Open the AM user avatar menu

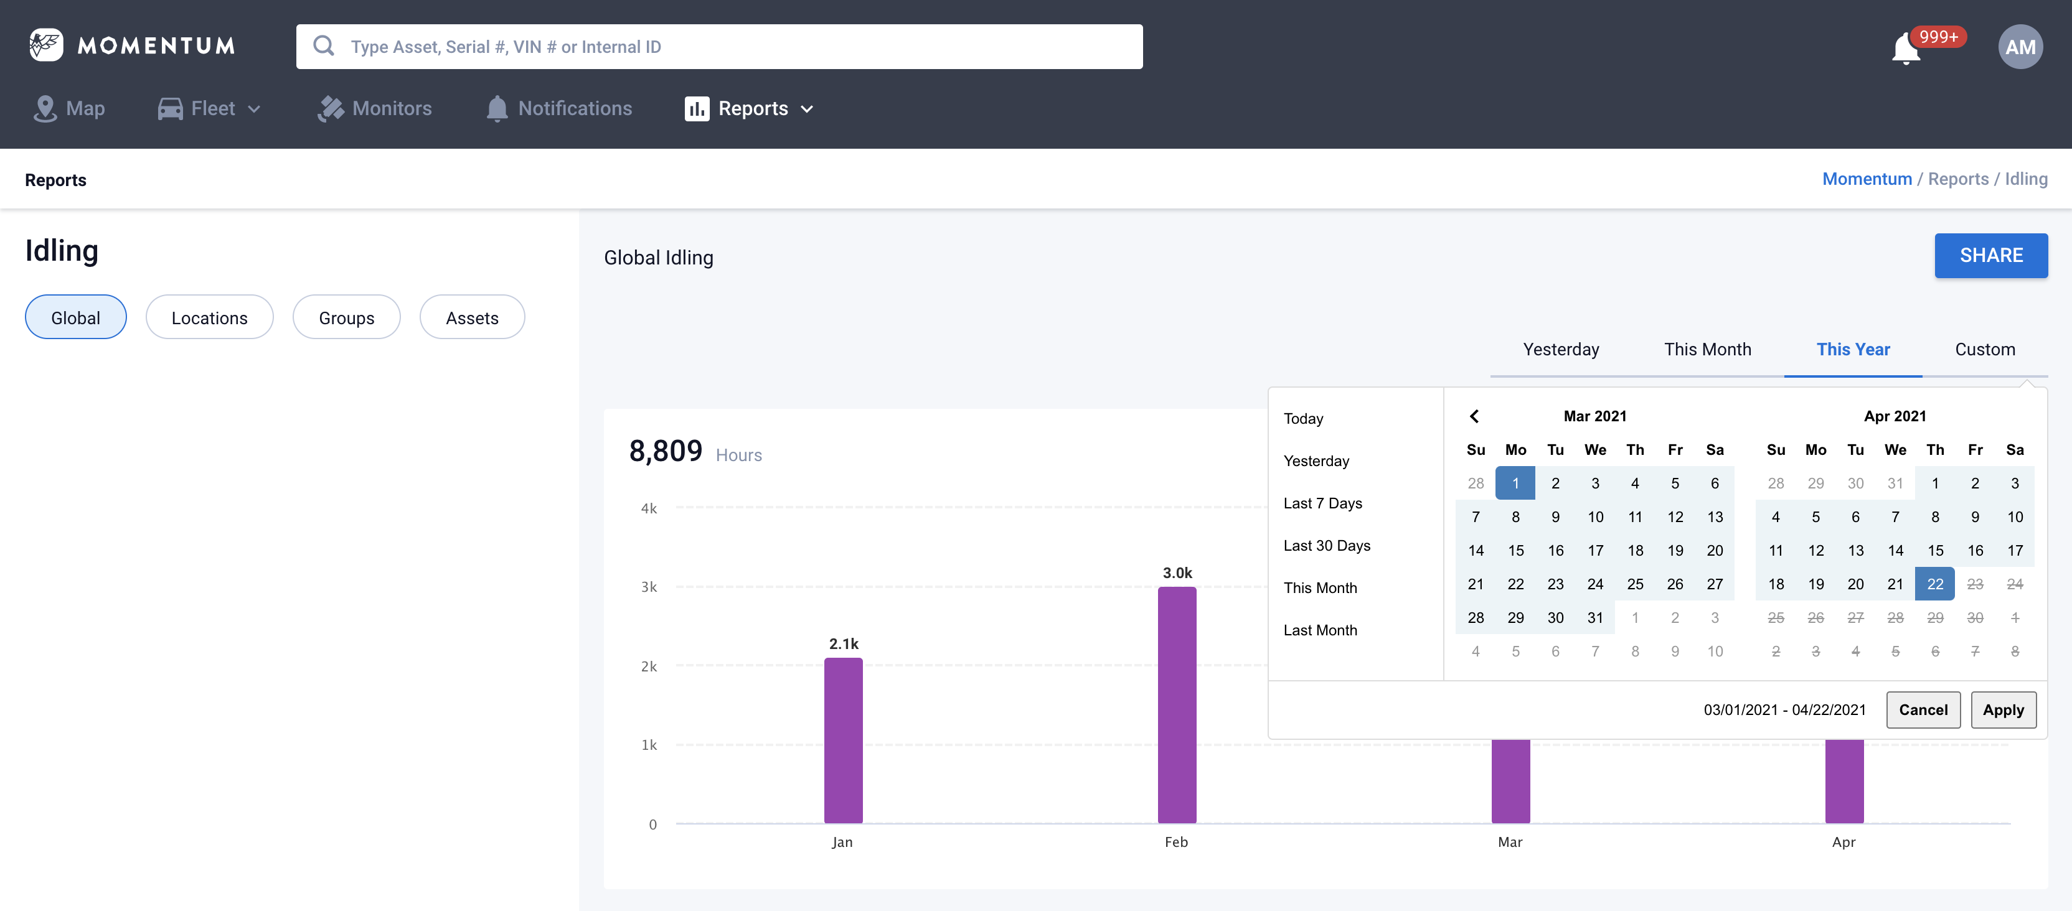2020,47
